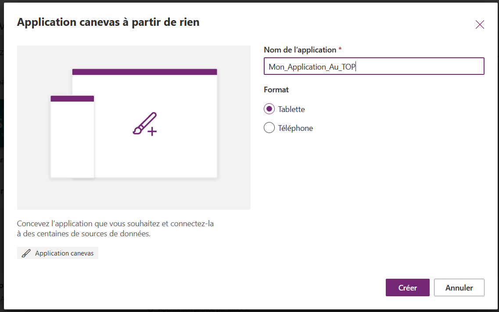Click the Format section heading
Image resolution: width=499 pixels, height=312 pixels.
point(276,90)
